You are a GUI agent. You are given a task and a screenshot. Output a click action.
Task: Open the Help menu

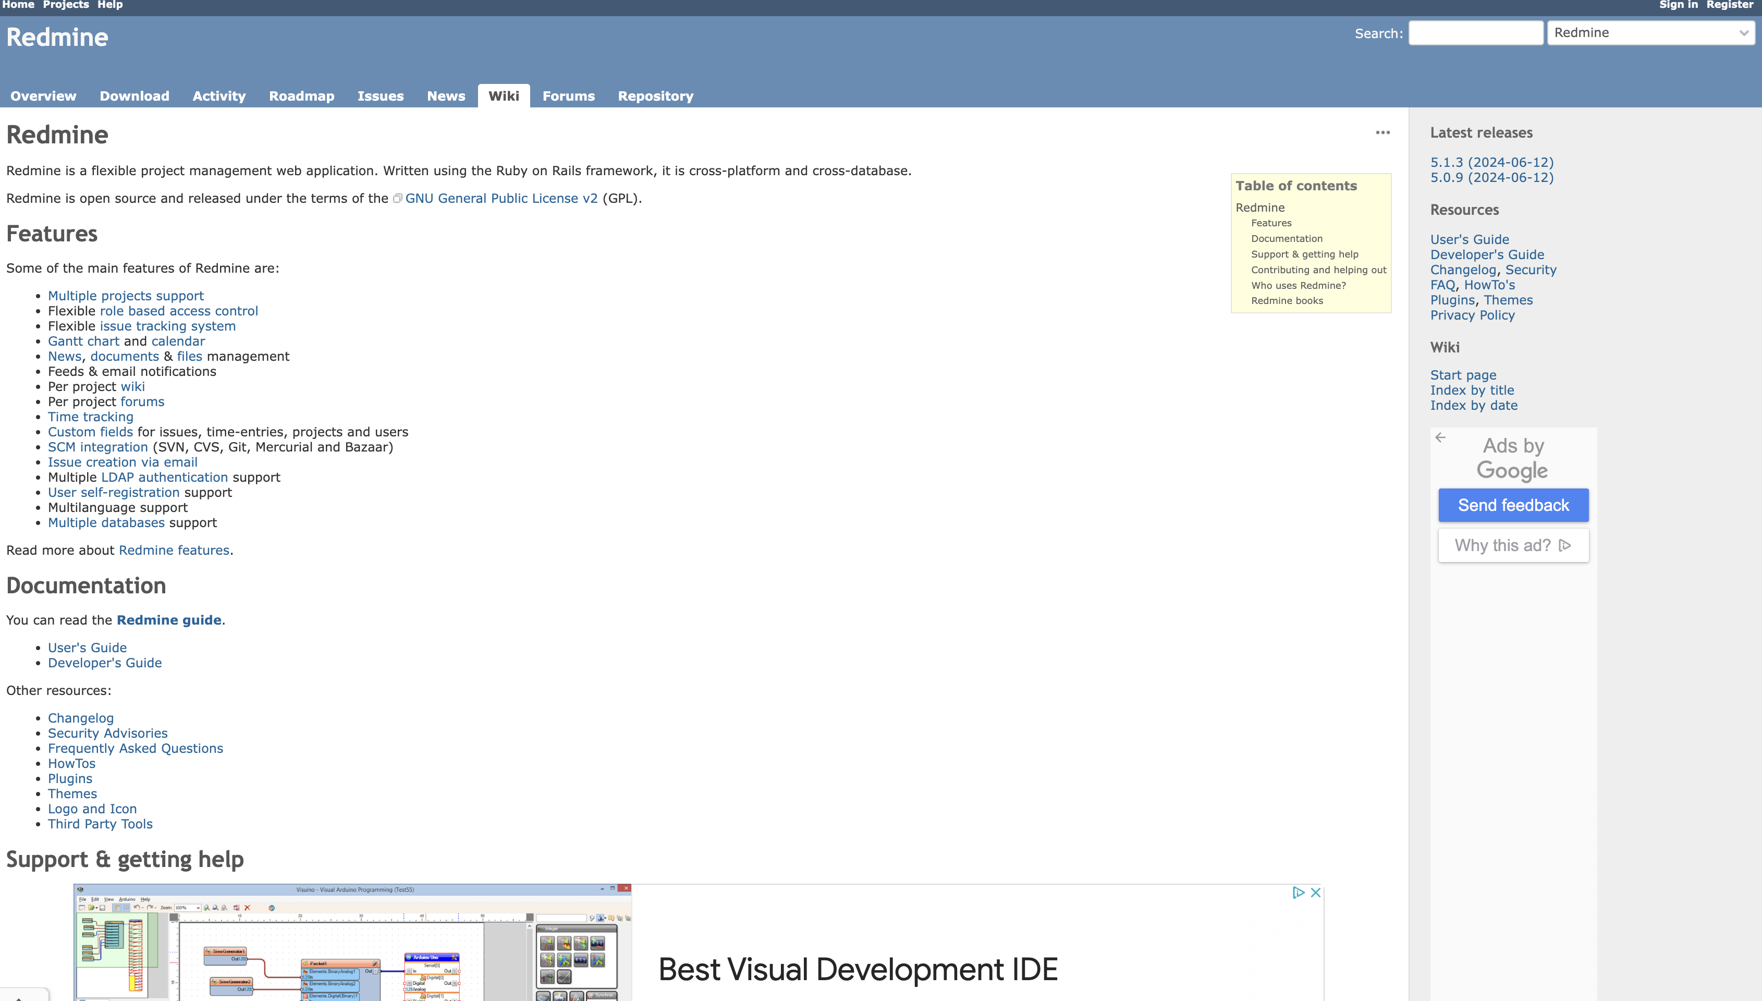109,5
